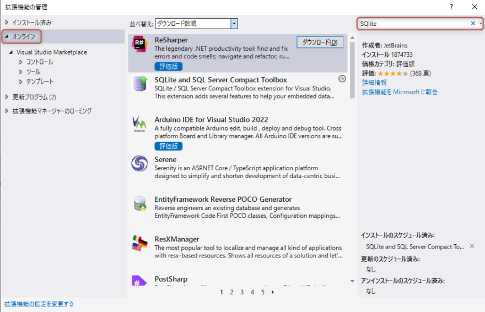Go to next results page arrow
The height and width of the screenshot is (312, 485).
[x=273, y=292]
